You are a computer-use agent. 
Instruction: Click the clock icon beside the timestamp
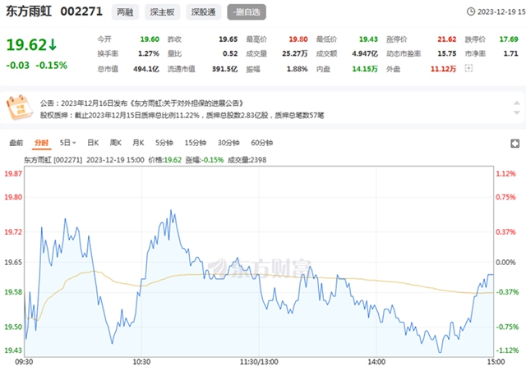(x=471, y=11)
